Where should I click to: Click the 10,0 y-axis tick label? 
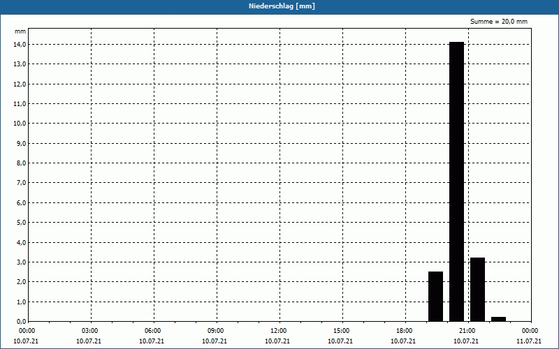(20, 124)
